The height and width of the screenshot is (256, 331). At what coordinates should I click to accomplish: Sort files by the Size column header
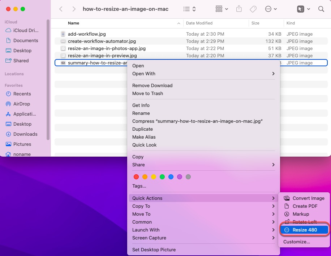[255, 23]
